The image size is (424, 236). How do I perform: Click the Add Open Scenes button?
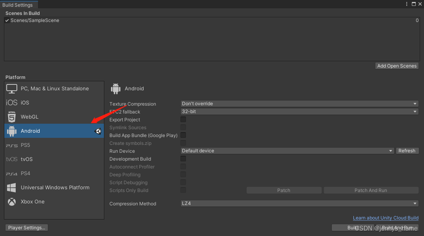coord(397,66)
